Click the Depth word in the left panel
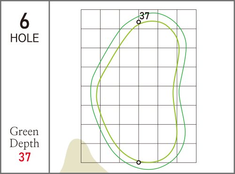The image size is (235, 174). pos(24,143)
